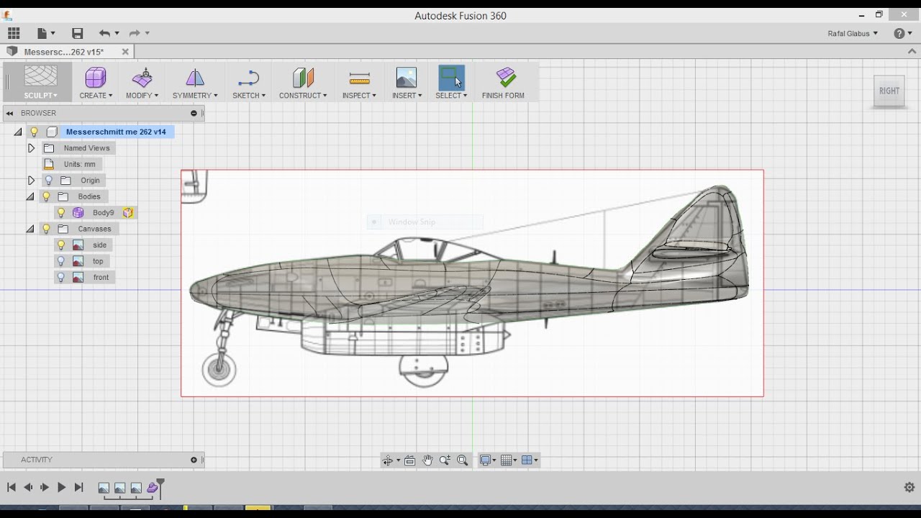The width and height of the screenshot is (921, 518).
Task: Toggle visibility bulb of Body9
Action: (61, 213)
